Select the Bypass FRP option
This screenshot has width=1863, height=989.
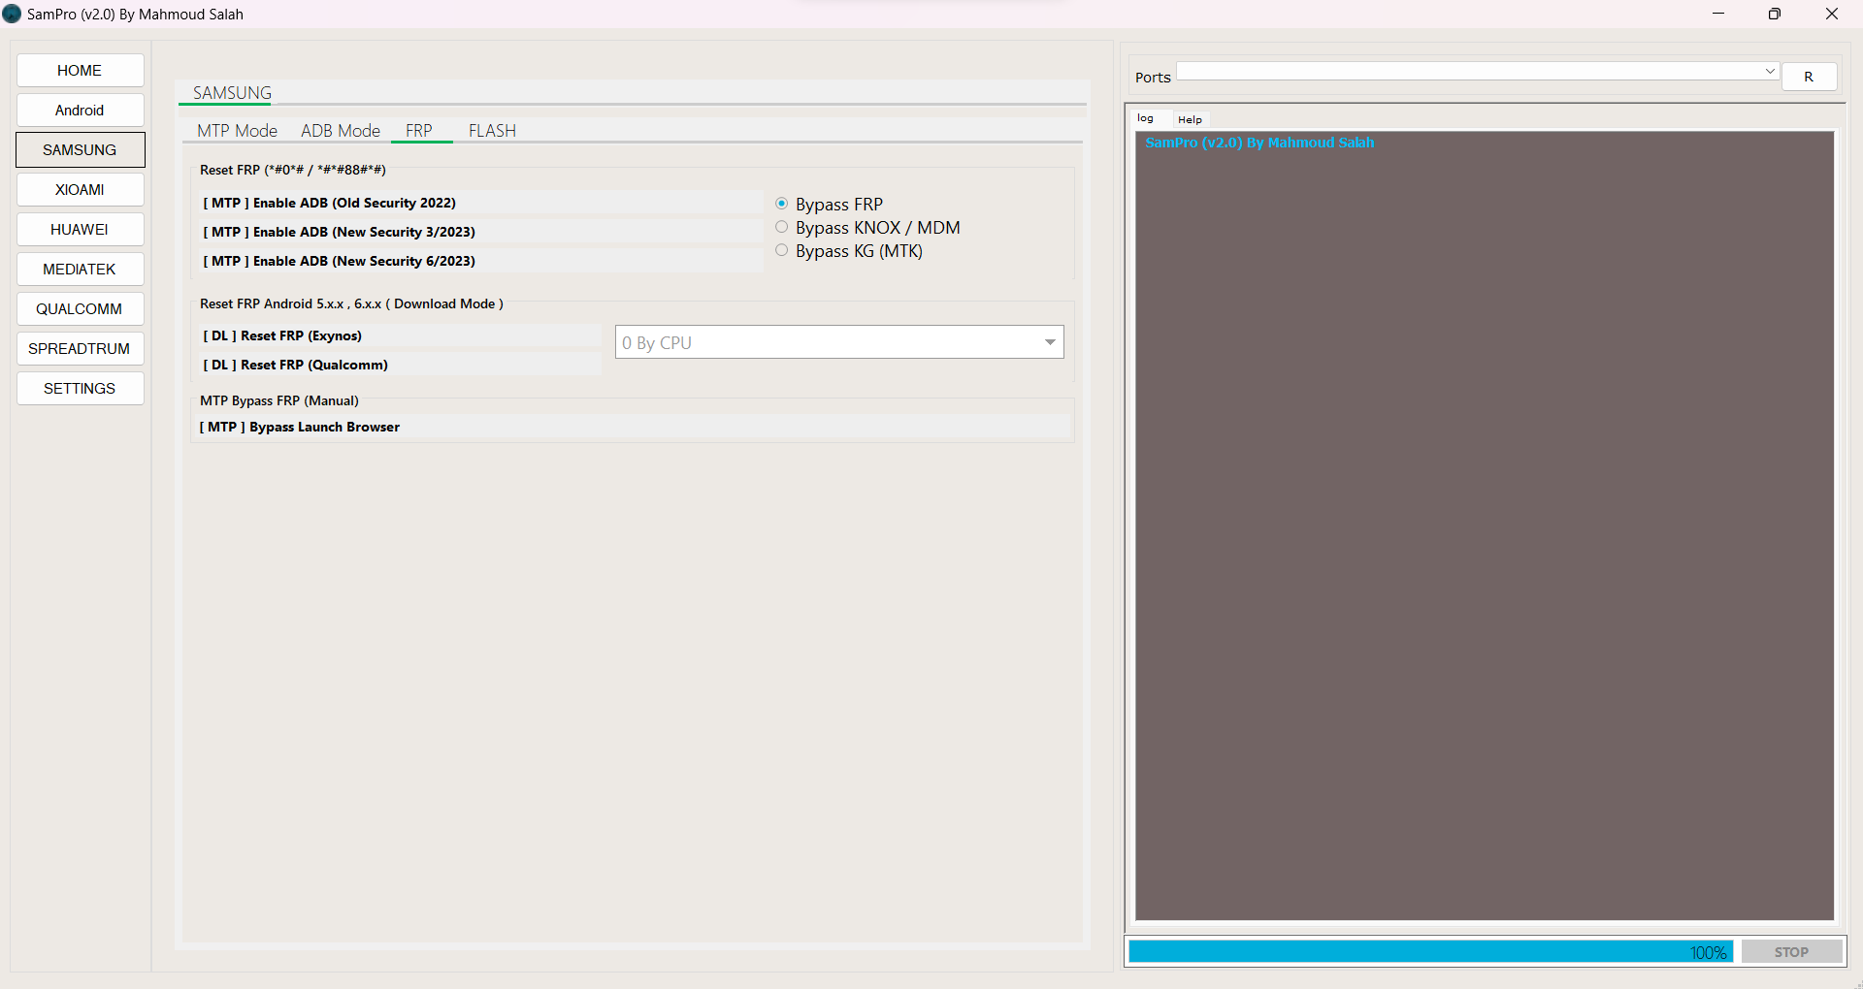click(781, 203)
